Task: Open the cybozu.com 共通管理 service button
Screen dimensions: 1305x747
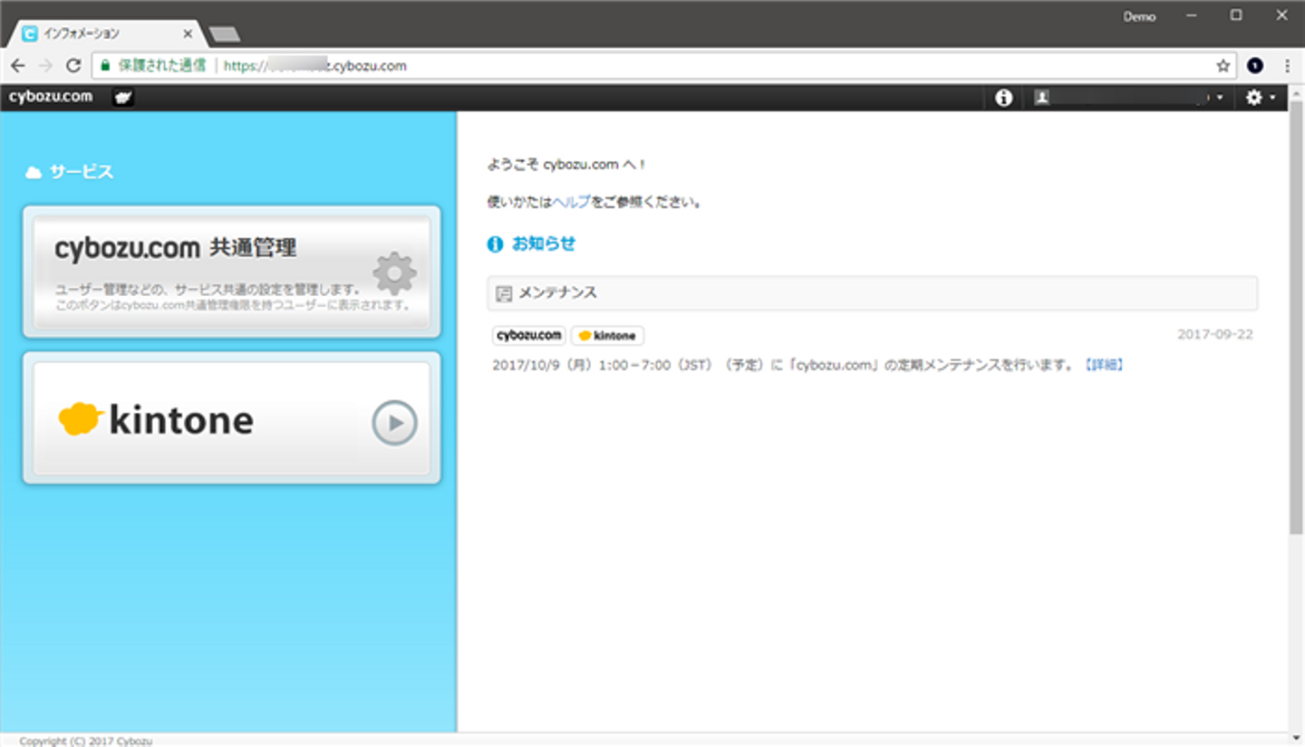Action: pos(232,272)
